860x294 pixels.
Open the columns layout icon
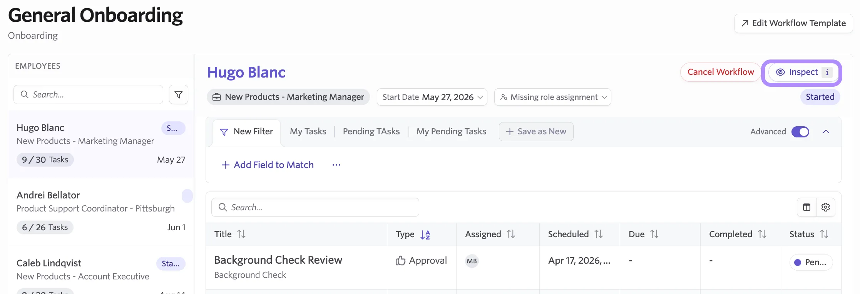(x=806, y=207)
